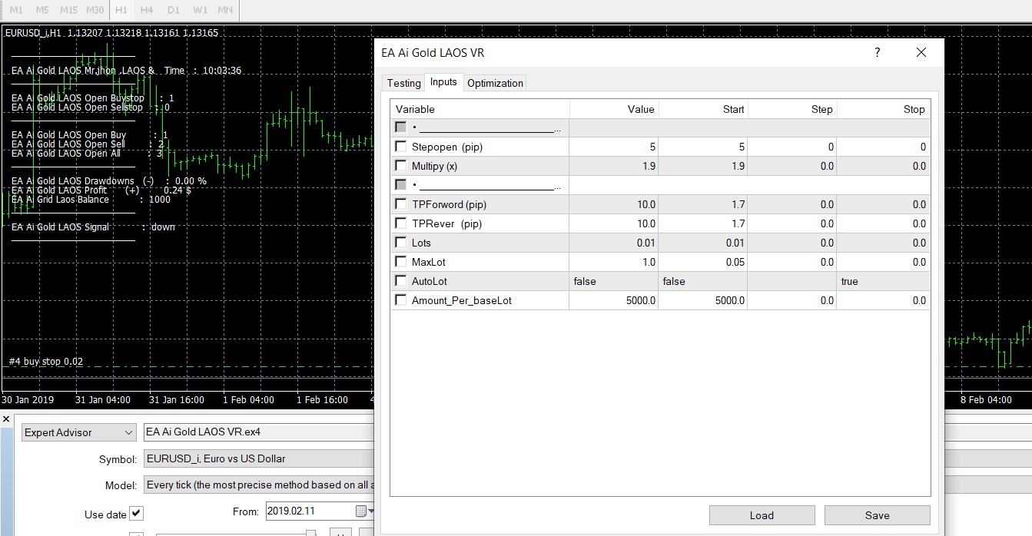Viewport: 1032px width, 536px height.
Task: Select the MaxLot Start cell 0.05
Action: (703, 262)
